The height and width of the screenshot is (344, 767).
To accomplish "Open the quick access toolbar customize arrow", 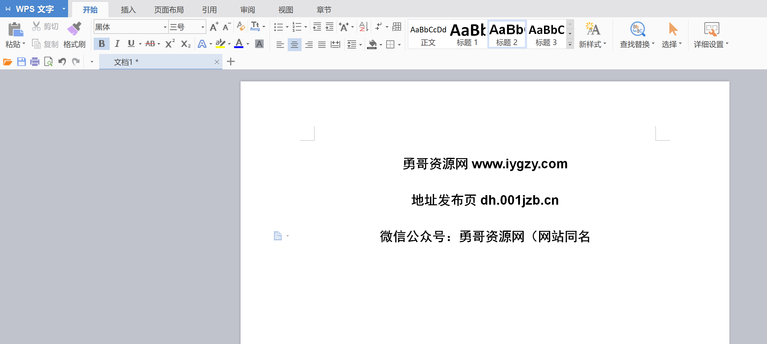I will click(92, 62).
